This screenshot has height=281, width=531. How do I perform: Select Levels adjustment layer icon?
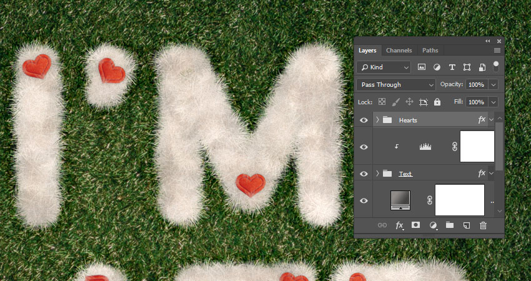click(425, 147)
